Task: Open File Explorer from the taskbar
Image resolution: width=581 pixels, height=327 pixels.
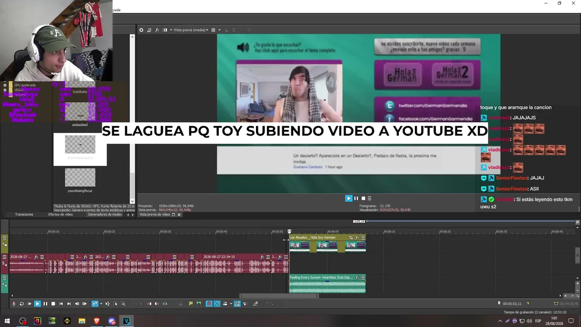Action: 82,321
